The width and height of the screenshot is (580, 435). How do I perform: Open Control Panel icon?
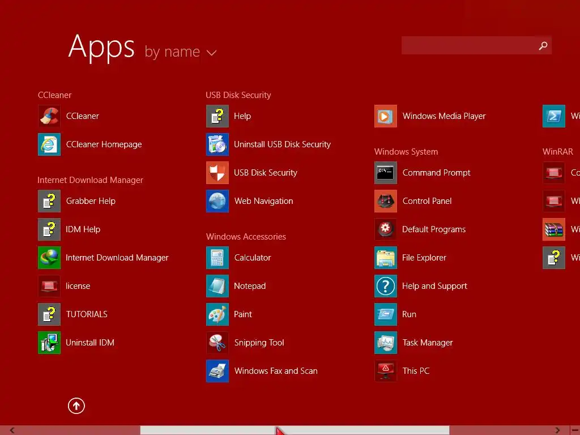pyautogui.click(x=386, y=201)
